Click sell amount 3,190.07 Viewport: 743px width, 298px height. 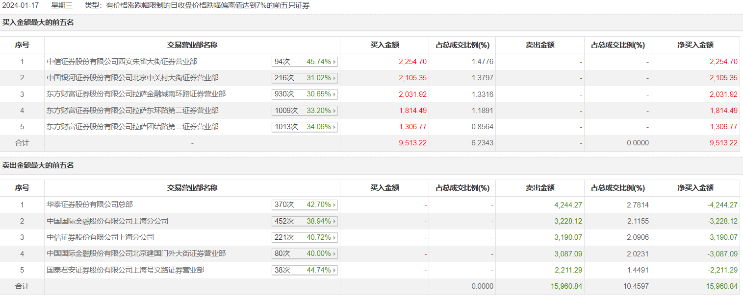coord(568,237)
